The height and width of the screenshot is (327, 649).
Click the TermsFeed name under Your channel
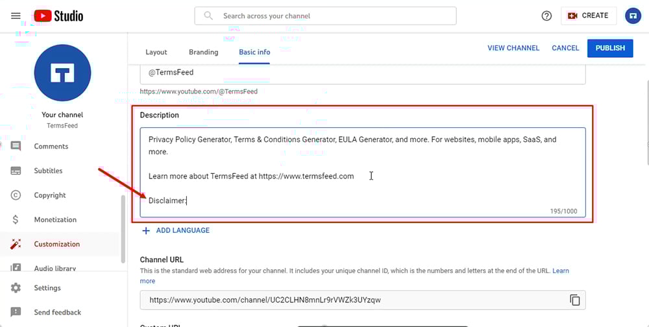[62, 125]
